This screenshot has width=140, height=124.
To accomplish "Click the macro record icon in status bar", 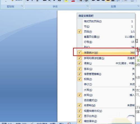I will 69,123.
